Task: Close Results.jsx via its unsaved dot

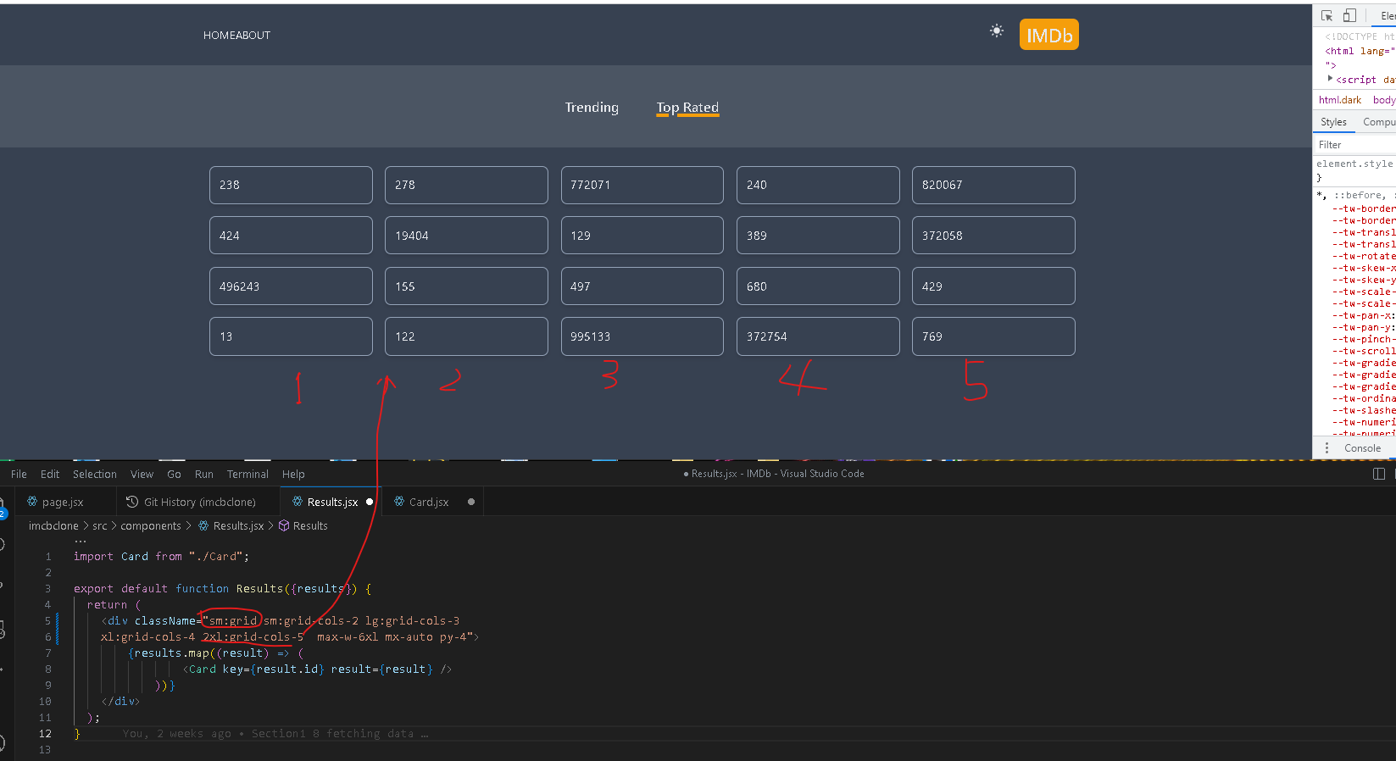Action: tap(370, 502)
